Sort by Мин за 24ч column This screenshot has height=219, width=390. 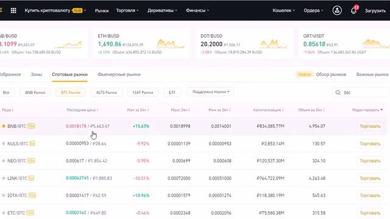click(220, 109)
